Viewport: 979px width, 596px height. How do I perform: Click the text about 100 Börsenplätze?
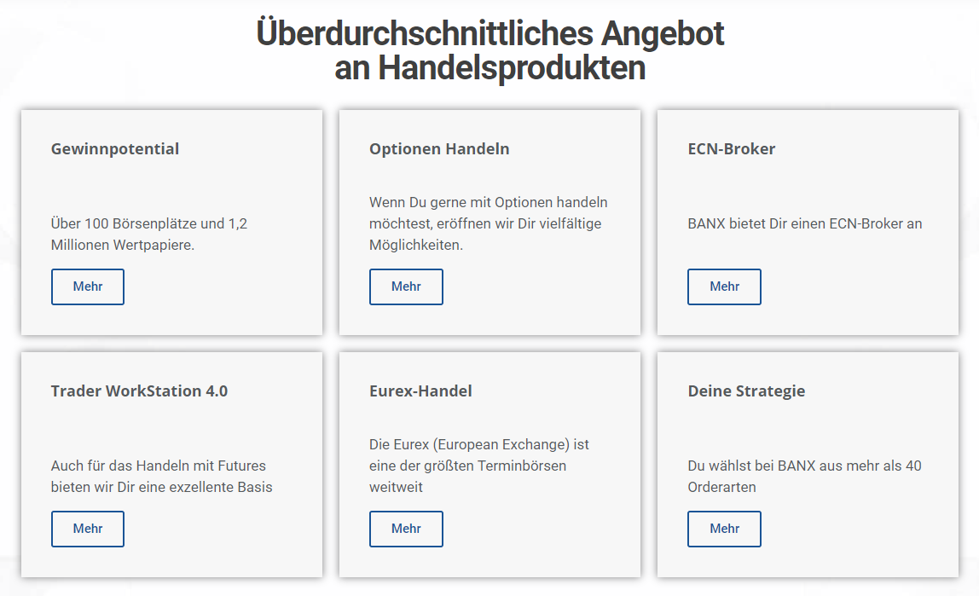[x=149, y=234]
